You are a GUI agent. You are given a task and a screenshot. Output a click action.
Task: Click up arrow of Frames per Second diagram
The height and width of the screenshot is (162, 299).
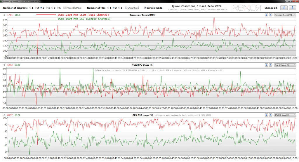point(266,15)
